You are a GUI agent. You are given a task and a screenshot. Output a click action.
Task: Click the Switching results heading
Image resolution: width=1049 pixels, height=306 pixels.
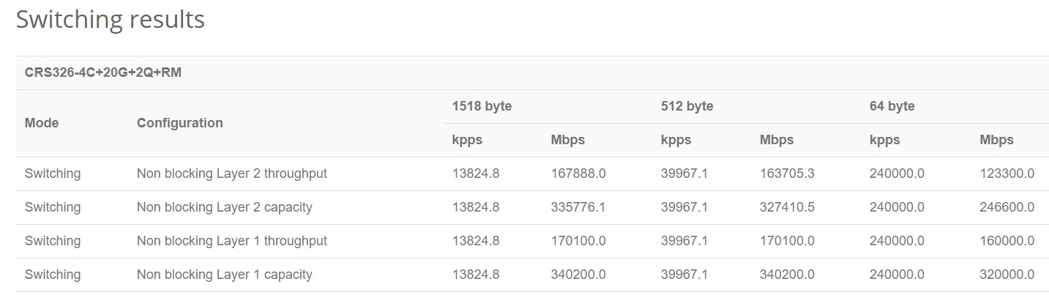click(111, 20)
